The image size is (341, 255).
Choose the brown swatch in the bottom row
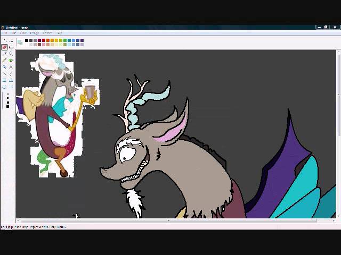pos(39,45)
